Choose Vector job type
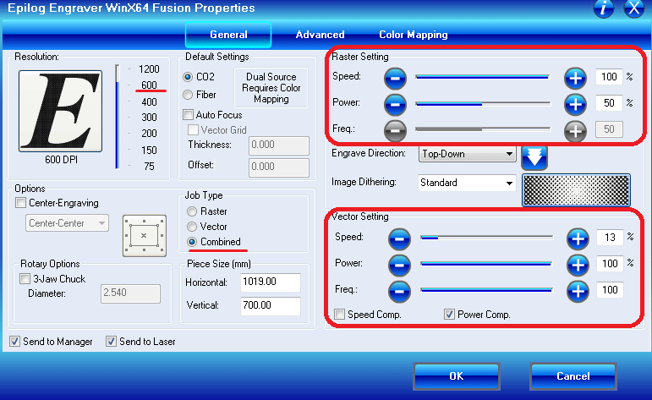The image size is (652, 400). (192, 227)
